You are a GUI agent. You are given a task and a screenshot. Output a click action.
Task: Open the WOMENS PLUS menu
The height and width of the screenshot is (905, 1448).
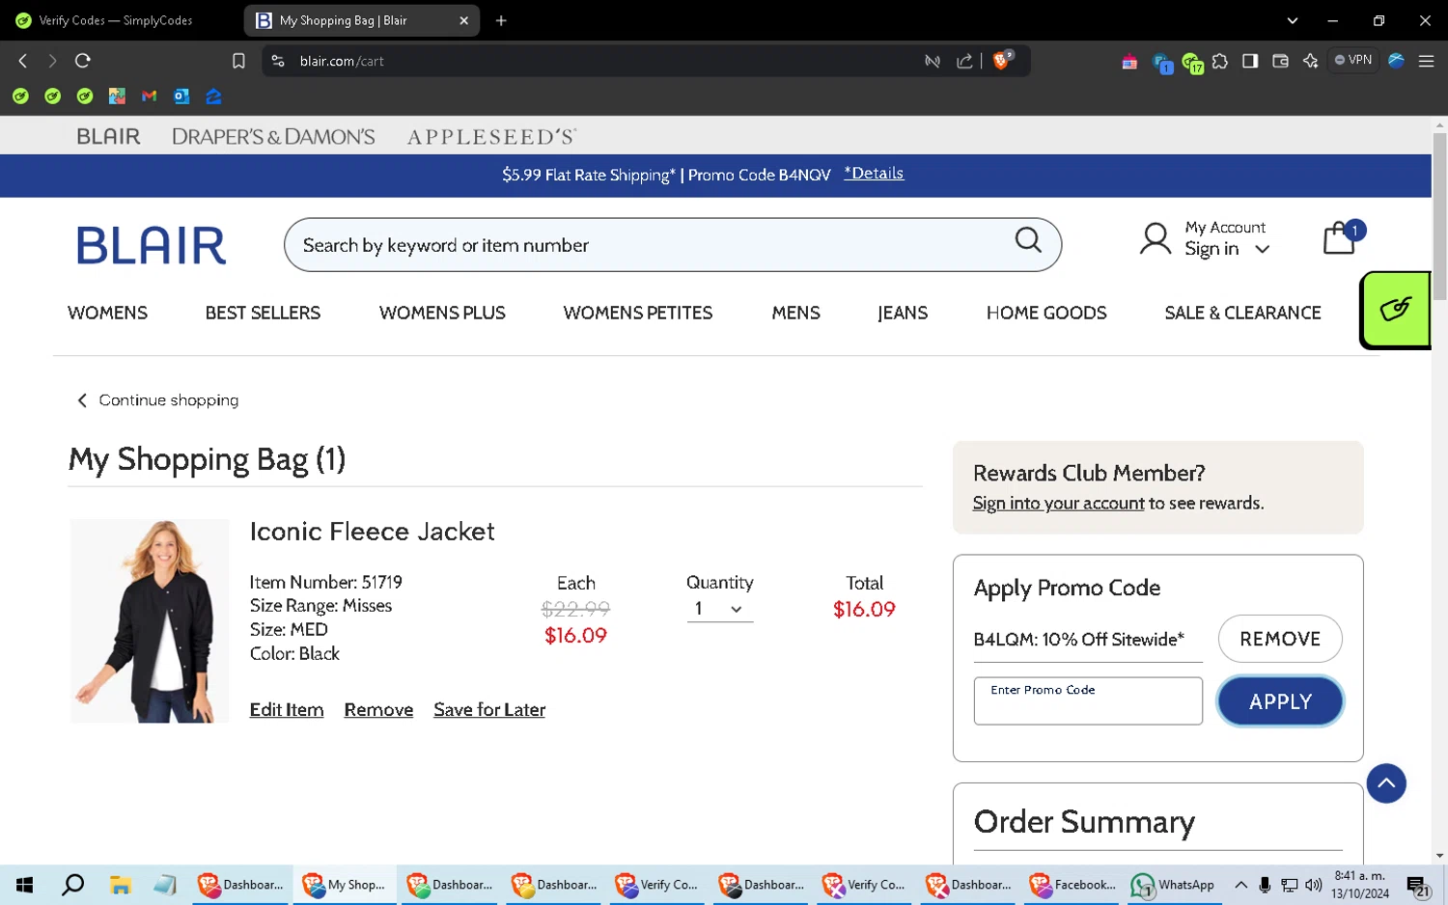(x=442, y=313)
